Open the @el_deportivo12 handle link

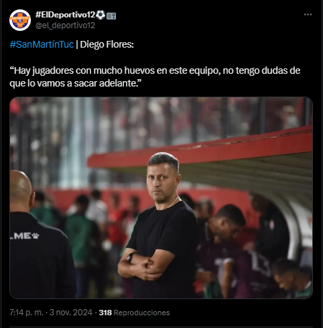tap(65, 25)
